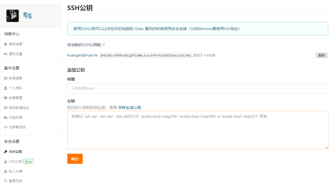Click the bell icon beside 我的消息

pyautogui.click(x=5, y=44)
